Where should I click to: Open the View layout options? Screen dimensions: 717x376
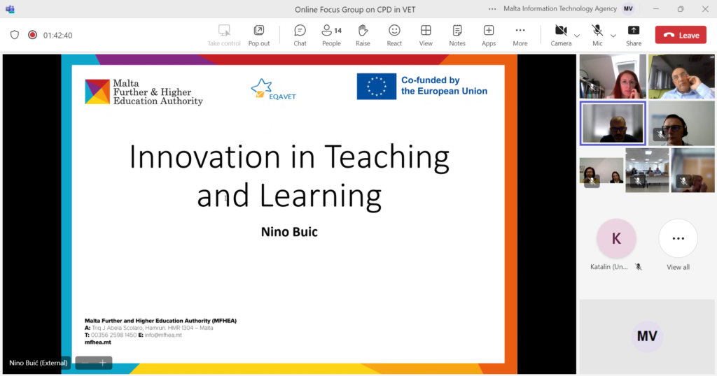tap(426, 34)
